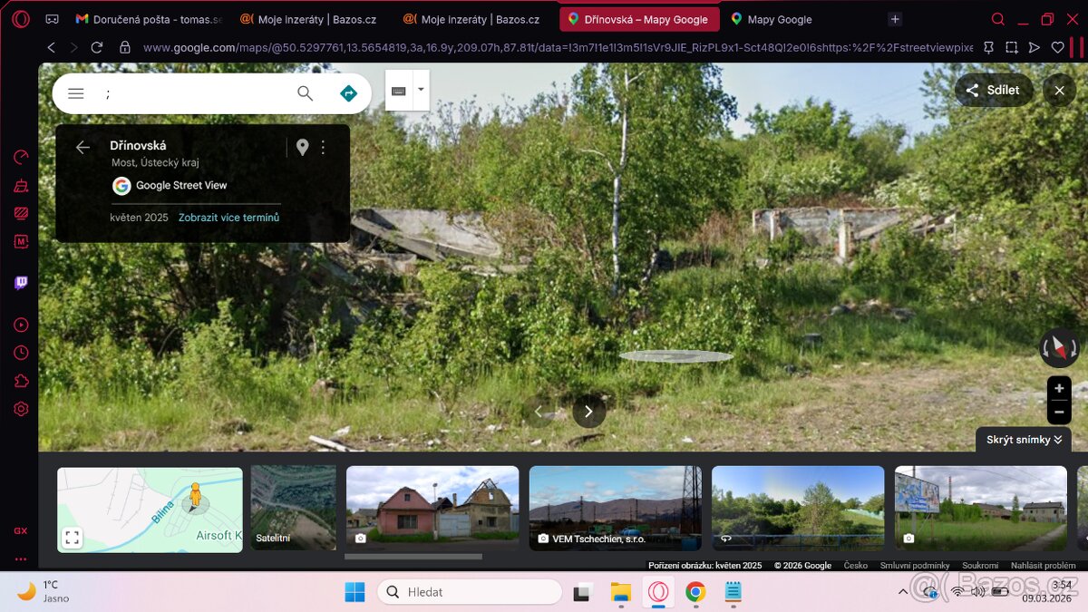Click Zobrazit více termínů link
This screenshot has height=612, width=1088.
tap(228, 218)
